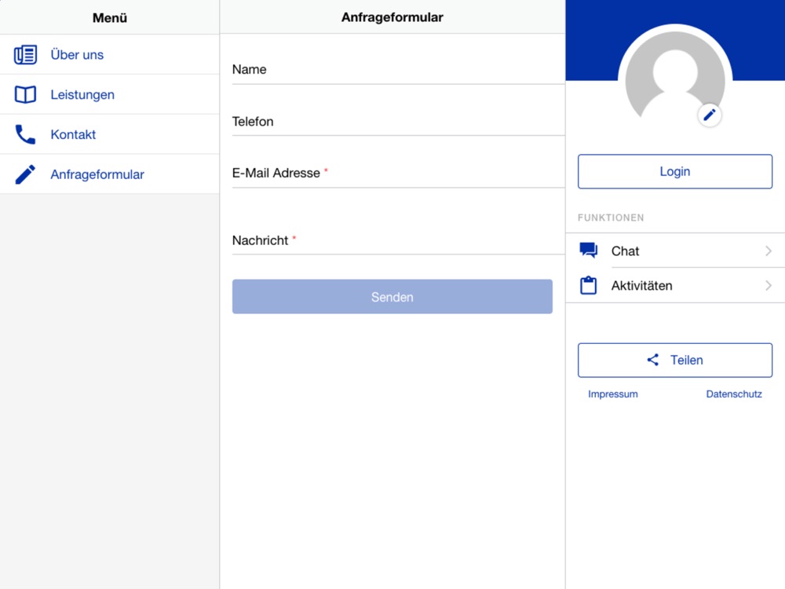Focus the Name input field
This screenshot has height=589, width=785.
(x=398, y=70)
